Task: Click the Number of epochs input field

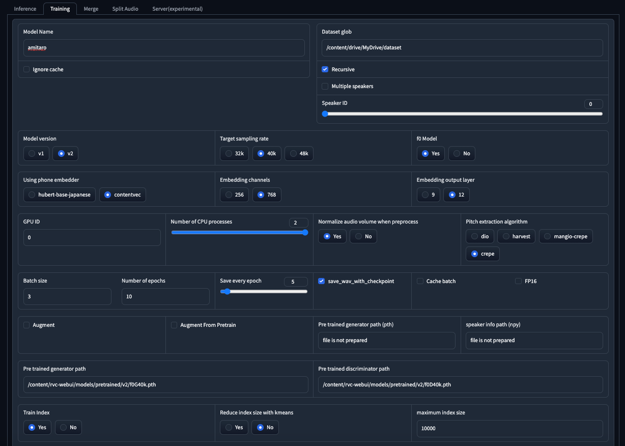Action: click(165, 296)
